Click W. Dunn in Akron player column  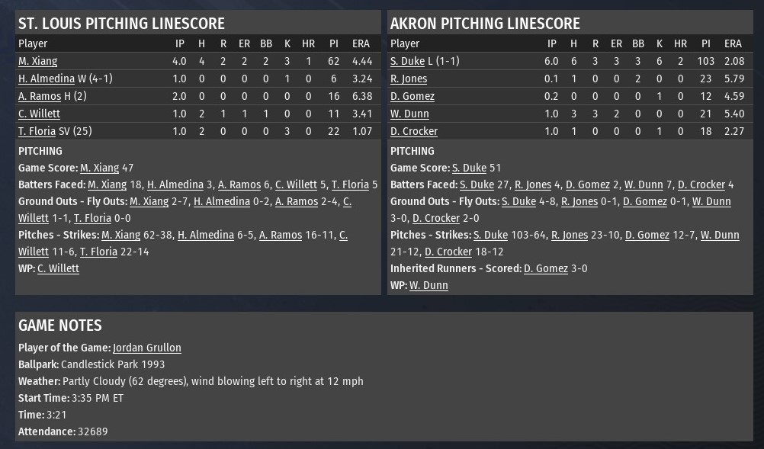(409, 114)
